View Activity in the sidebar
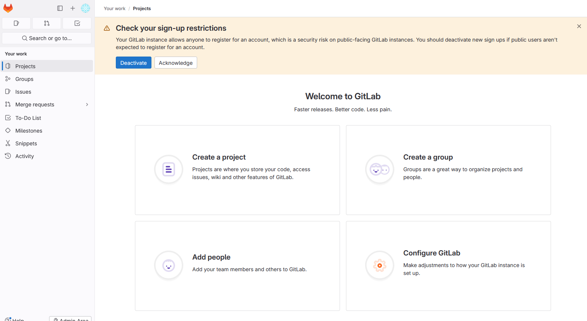 point(47,156)
